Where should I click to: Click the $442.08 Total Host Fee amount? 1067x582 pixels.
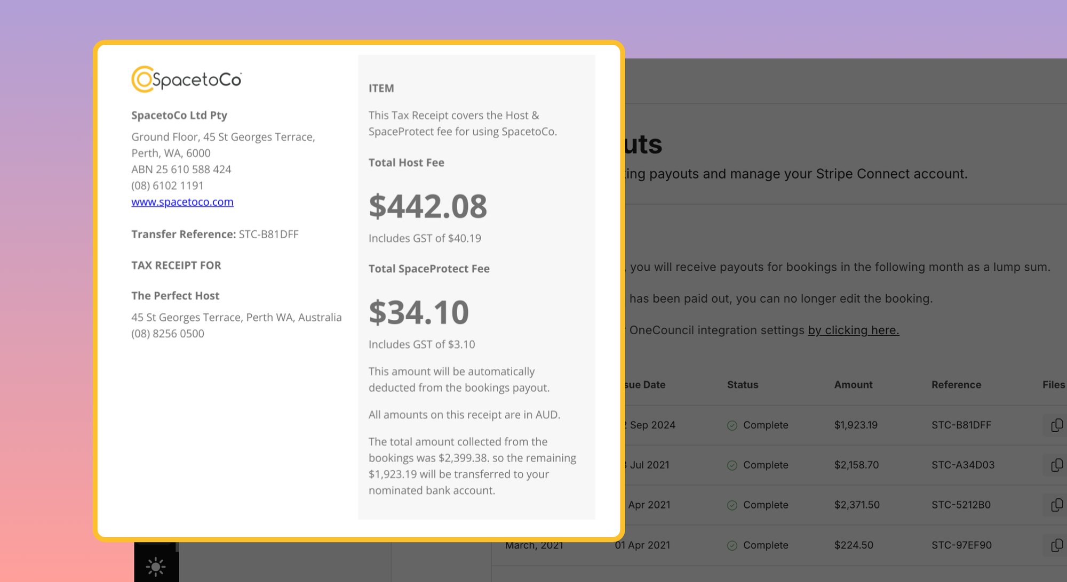[428, 206]
